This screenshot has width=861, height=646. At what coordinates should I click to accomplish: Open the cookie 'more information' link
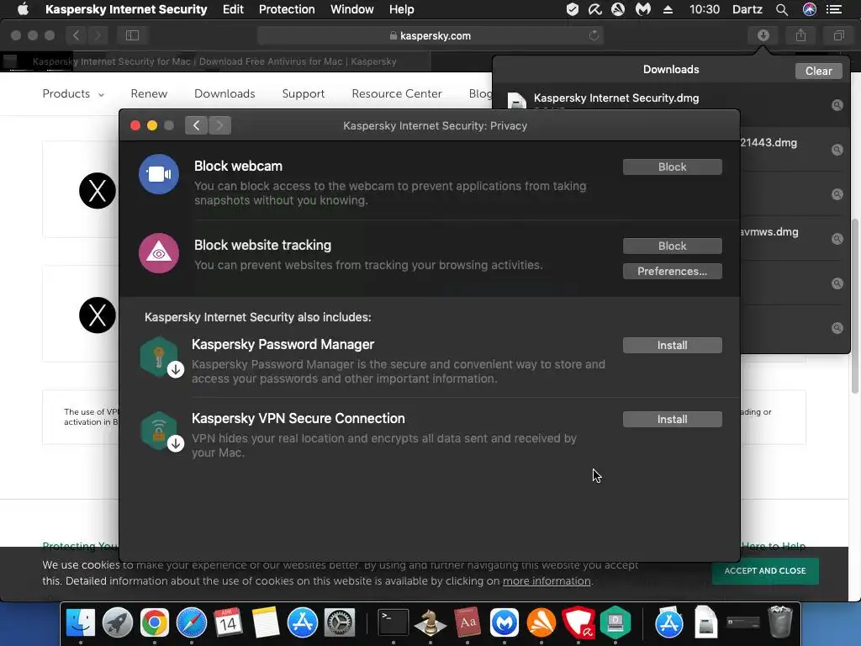pos(547,580)
